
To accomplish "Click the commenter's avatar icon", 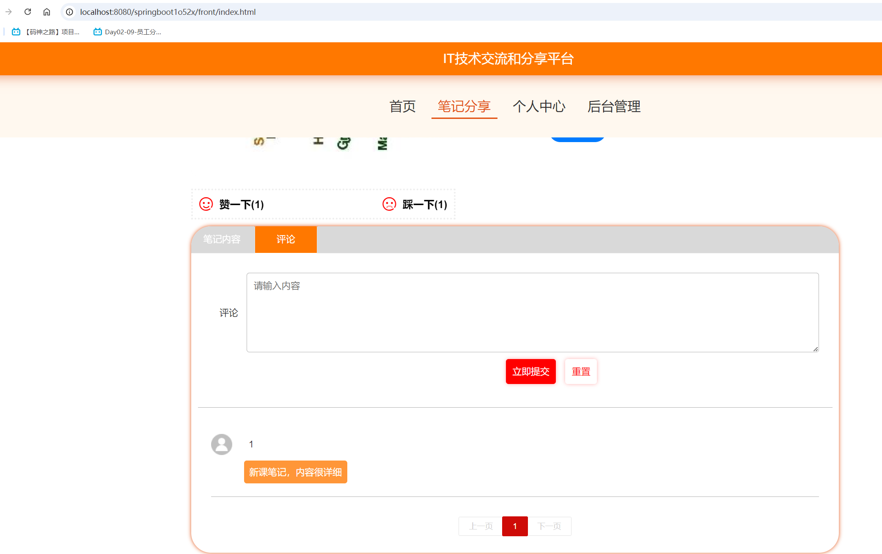I will [221, 444].
